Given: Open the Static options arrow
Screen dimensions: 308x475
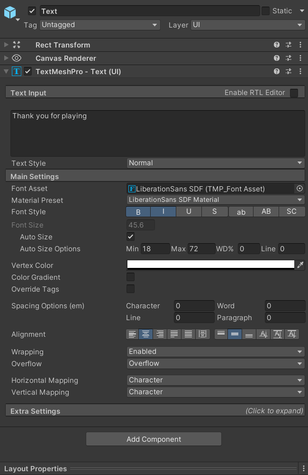Looking at the screenshot, I should [302, 11].
